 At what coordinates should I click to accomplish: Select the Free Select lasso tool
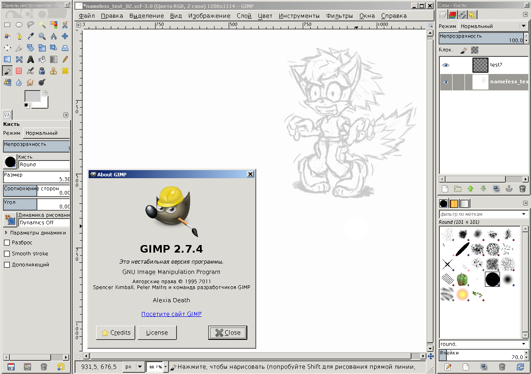pos(31,25)
